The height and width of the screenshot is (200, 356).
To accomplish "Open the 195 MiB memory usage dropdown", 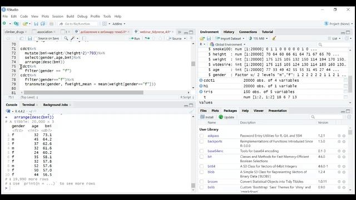I will coord(258,38).
